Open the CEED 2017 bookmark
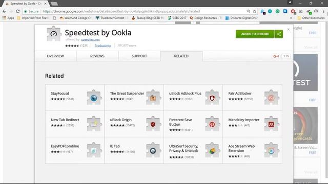 click(177, 18)
